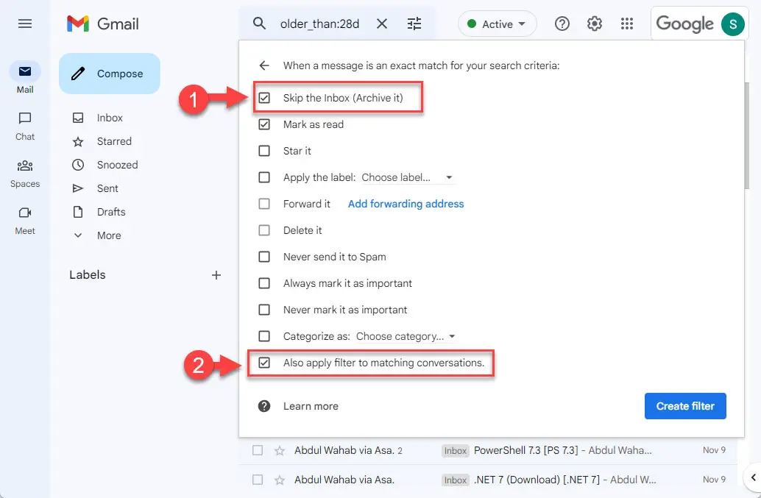
Task: Open the Inbox folder
Action: (x=110, y=118)
